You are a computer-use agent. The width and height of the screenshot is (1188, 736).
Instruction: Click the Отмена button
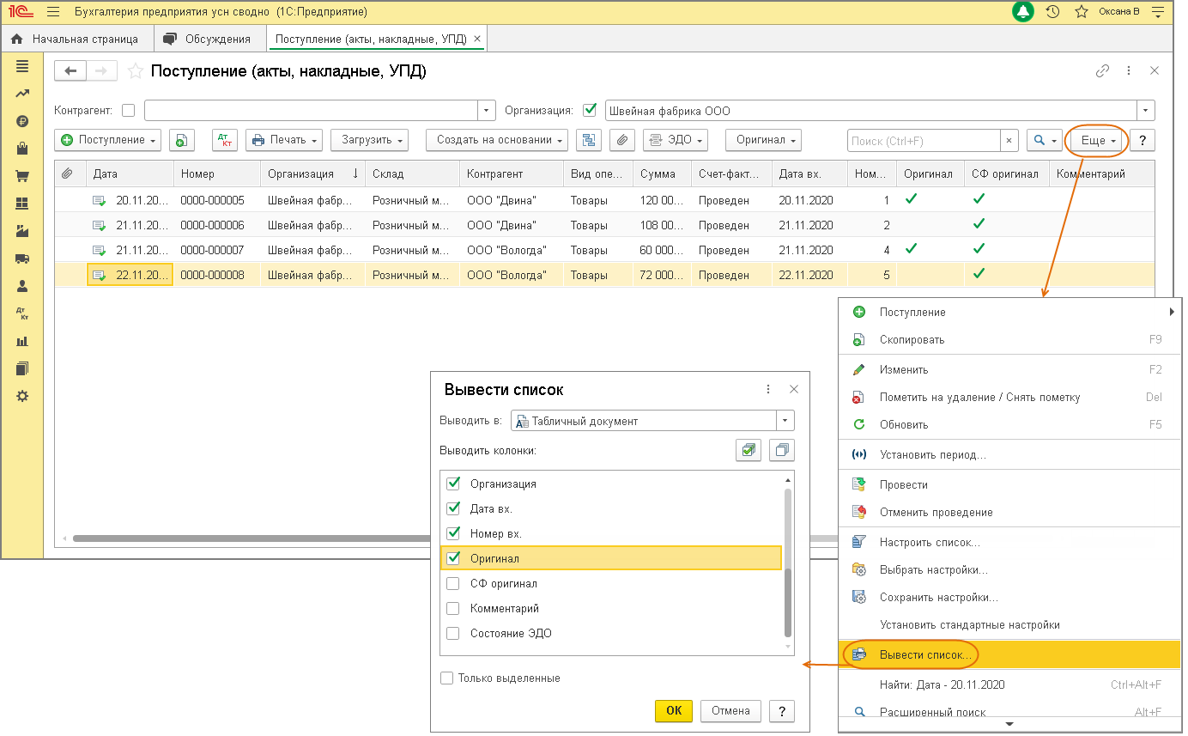[730, 711]
